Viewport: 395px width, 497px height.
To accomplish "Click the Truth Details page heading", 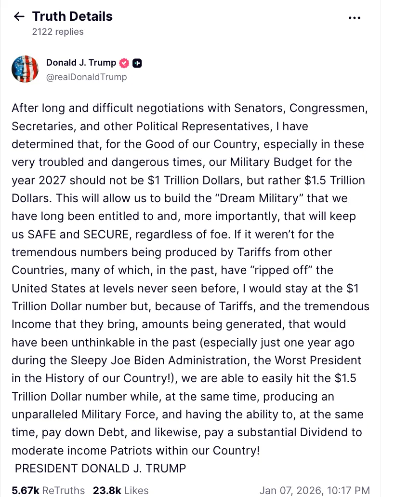I will [72, 16].
